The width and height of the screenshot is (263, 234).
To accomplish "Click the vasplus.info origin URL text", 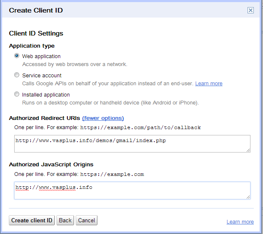I will click(54, 187).
